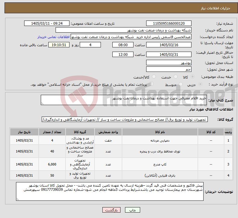Click the delivery city field جم
The image size is (238, 218).
point(169,69)
